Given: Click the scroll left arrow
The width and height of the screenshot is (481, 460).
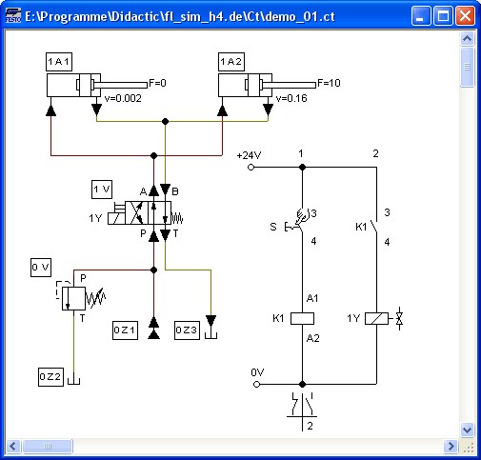Looking at the screenshot, I should coord(13,447).
